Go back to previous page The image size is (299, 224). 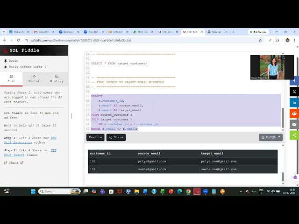pyautogui.click(x=4, y=41)
